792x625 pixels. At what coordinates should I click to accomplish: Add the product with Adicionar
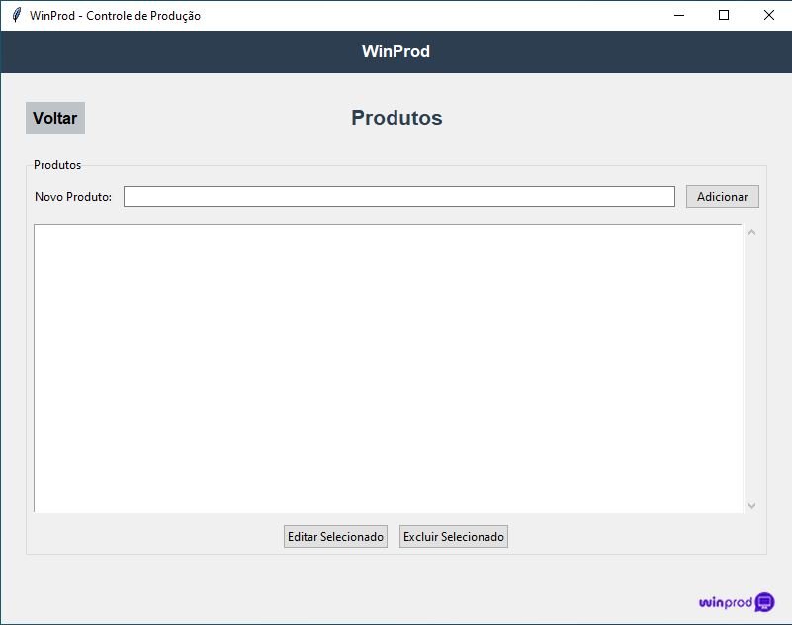pyautogui.click(x=723, y=196)
